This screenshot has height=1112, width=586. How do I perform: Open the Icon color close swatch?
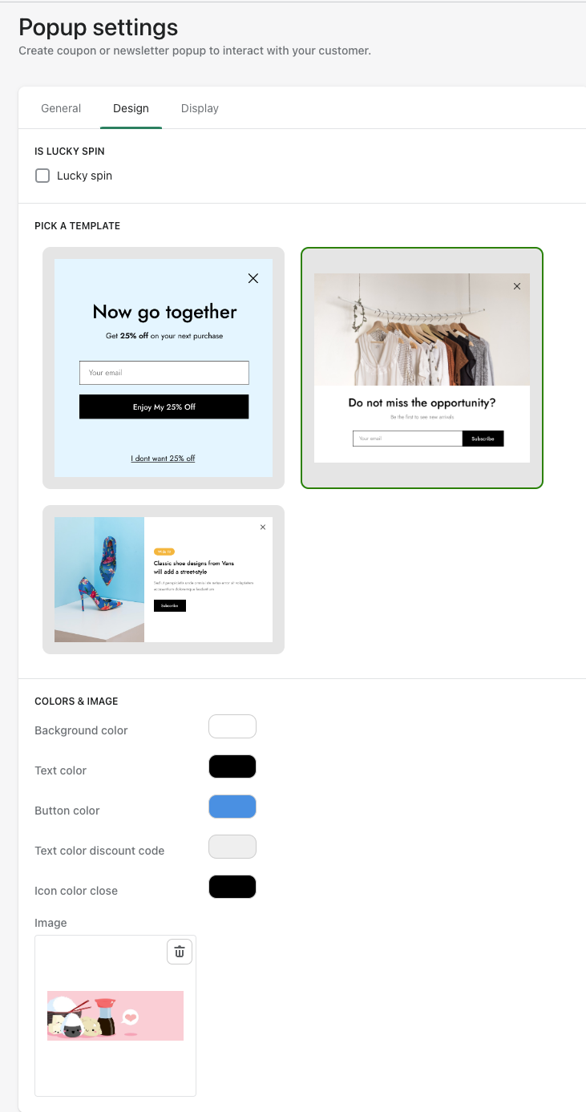[x=232, y=887]
